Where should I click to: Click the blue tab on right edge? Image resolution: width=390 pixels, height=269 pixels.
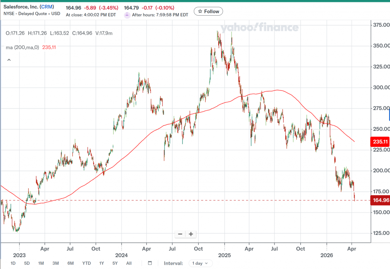coord(389,115)
